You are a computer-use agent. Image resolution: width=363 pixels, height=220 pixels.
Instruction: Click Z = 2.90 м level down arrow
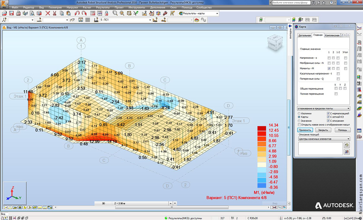pos(175,203)
